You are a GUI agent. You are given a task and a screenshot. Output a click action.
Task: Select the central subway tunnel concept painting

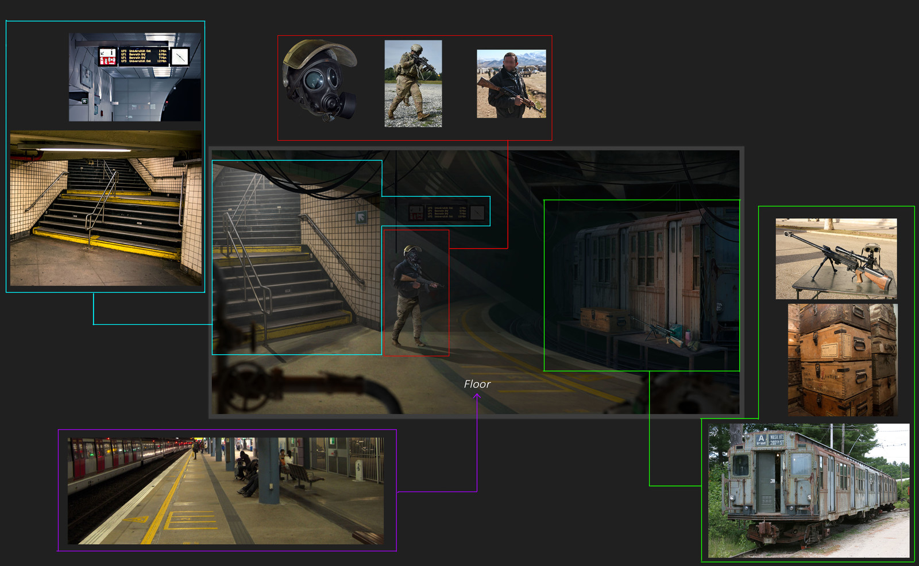pyautogui.click(x=476, y=282)
